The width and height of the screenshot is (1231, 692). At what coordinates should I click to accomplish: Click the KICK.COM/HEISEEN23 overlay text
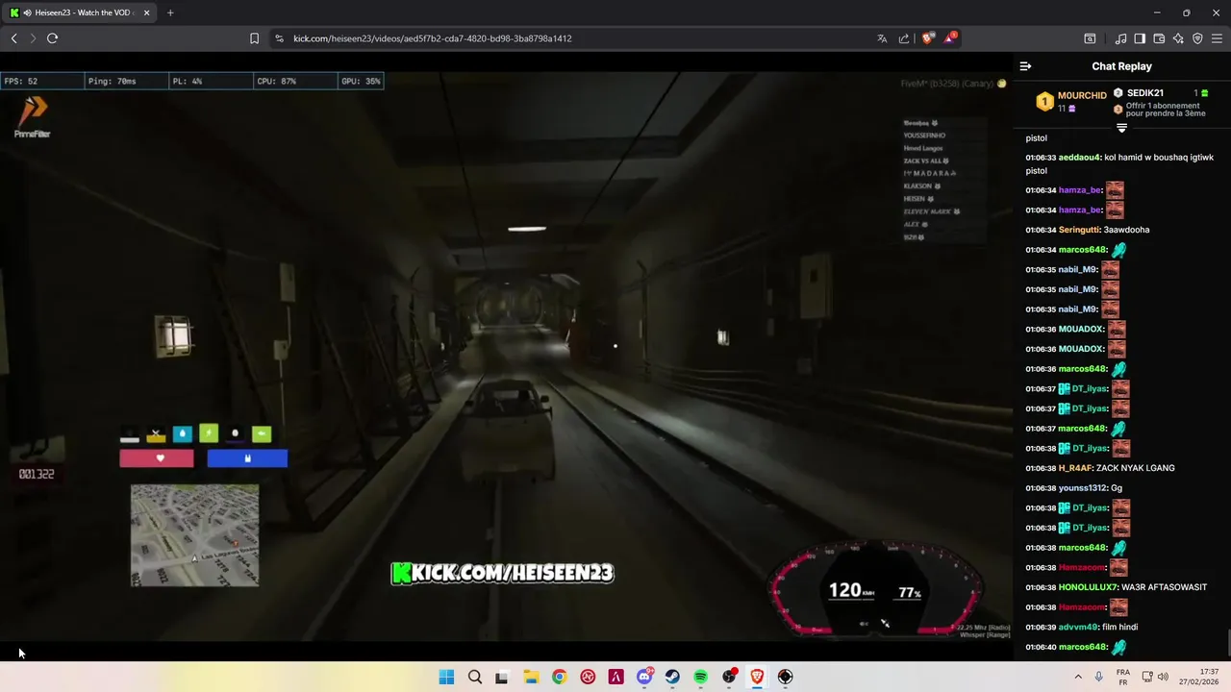pos(502,573)
